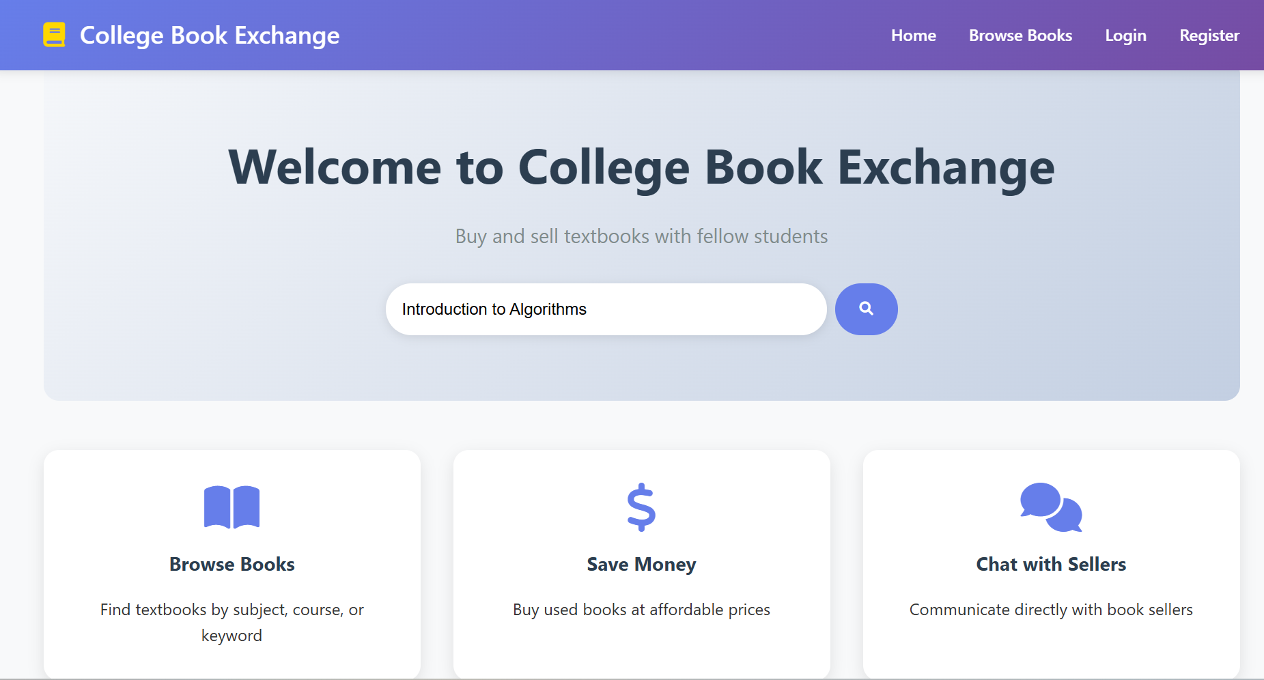Click the Browse Books card heading
This screenshot has width=1264, height=680.
click(232, 564)
